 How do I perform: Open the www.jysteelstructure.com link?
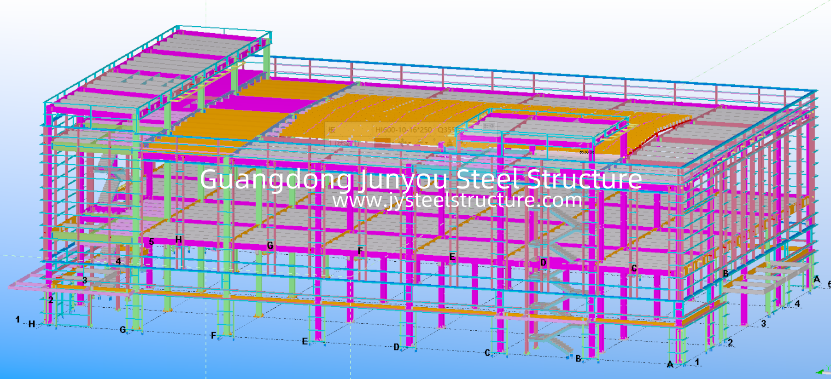[x=457, y=200]
